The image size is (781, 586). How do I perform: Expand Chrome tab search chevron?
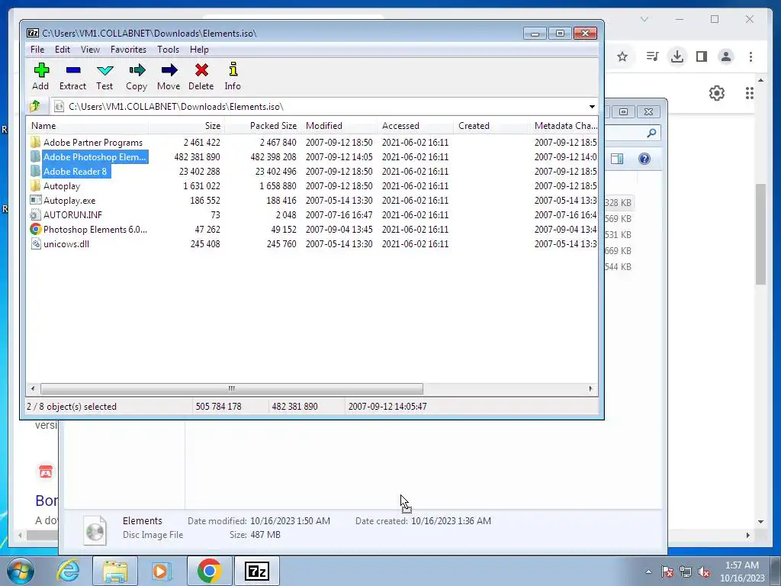pos(644,19)
